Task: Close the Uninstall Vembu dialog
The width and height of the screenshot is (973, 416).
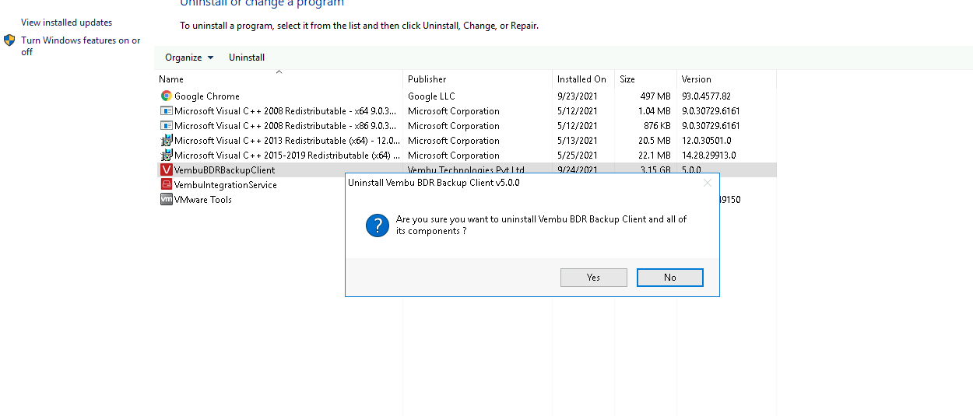Action: (x=707, y=183)
